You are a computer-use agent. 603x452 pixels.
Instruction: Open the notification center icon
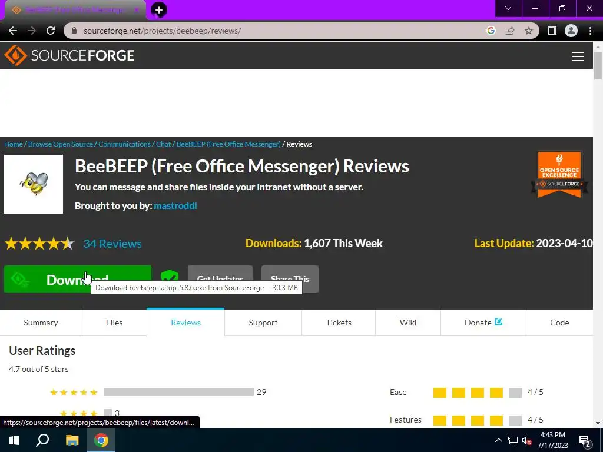point(585,441)
